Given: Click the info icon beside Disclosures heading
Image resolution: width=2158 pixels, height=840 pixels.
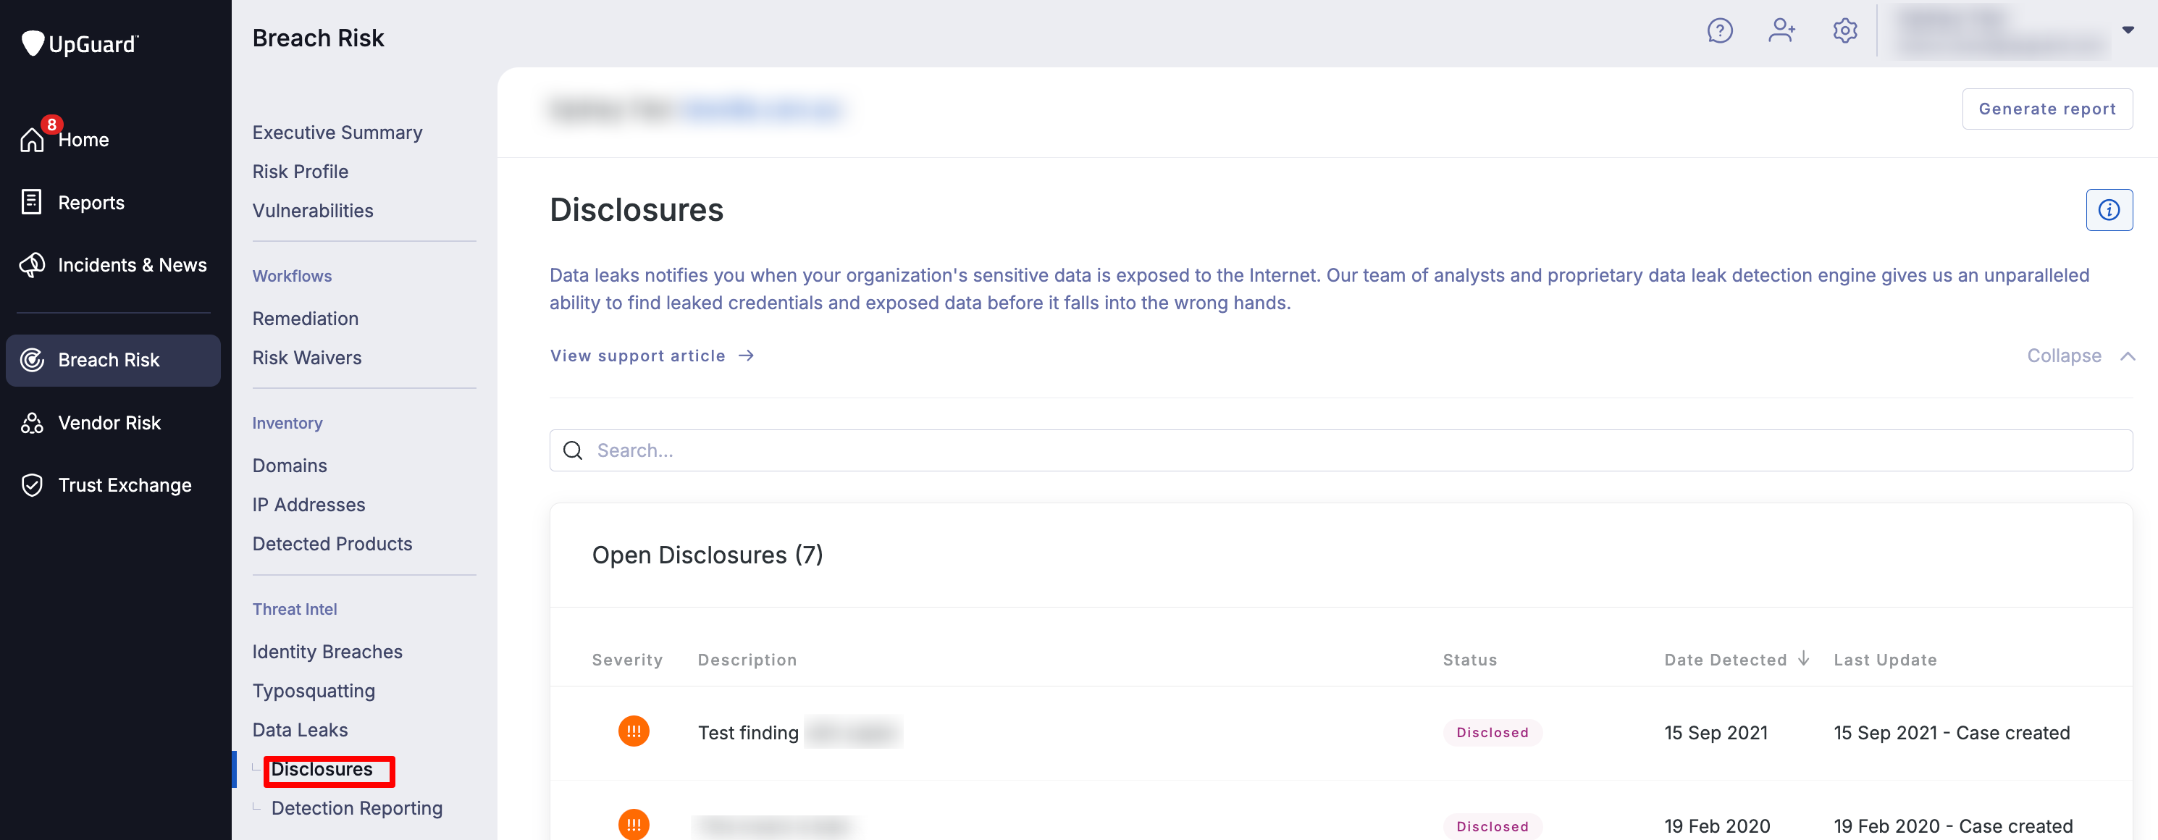Looking at the screenshot, I should point(2109,209).
